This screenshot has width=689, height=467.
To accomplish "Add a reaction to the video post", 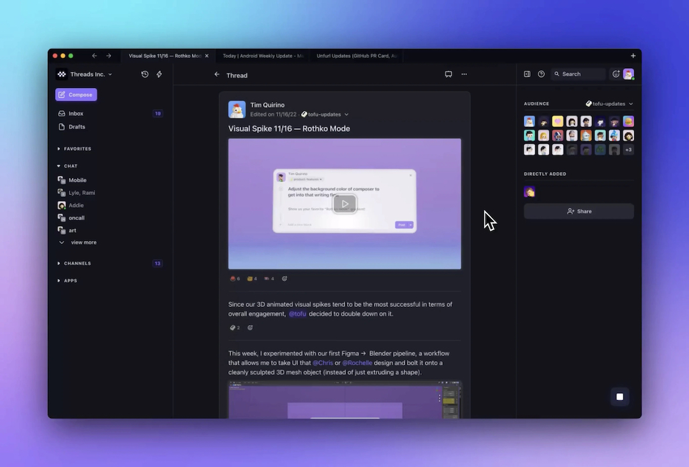I will click(x=285, y=278).
